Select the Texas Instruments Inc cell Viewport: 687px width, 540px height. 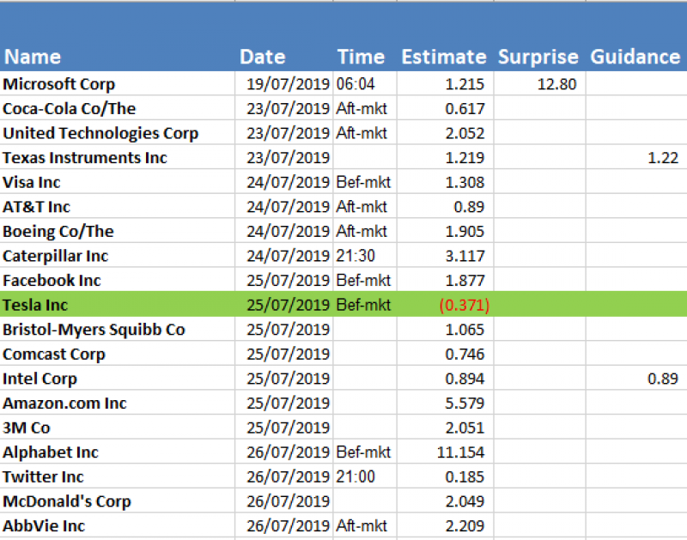[117, 157]
